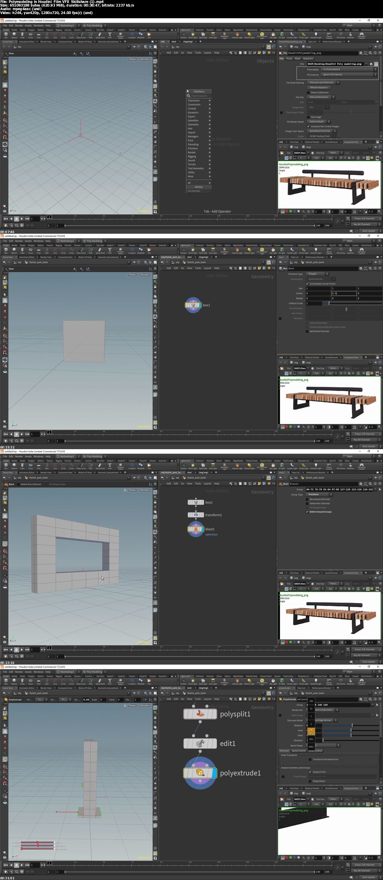This screenshot has height=880, width=383.
Task: Click the Twist slider in PolyExtrude parameters
Action: [x=352, y=735]
